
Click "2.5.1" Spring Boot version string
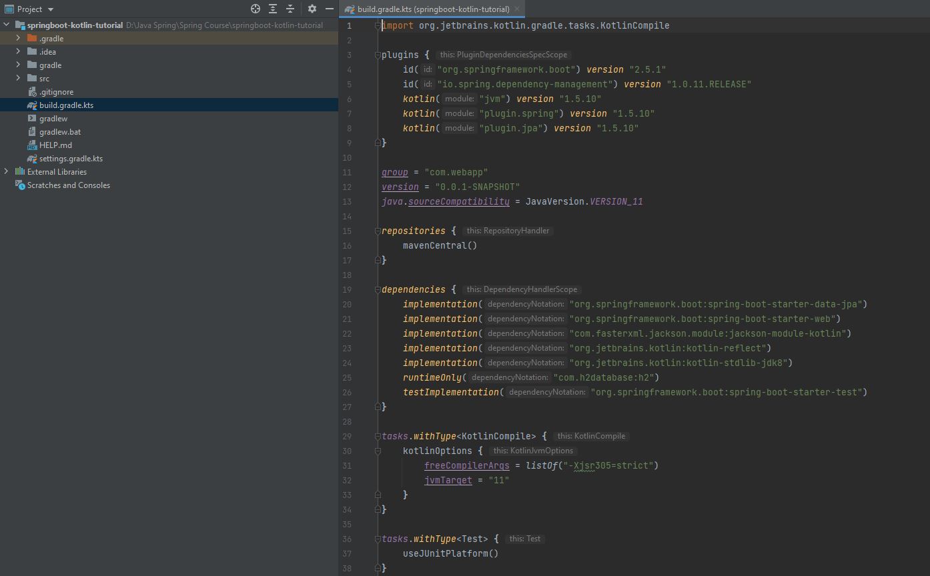[x=648, y=69]
